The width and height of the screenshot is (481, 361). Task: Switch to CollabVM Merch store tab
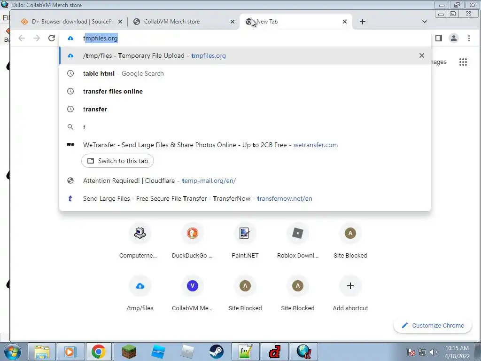[183, 22]
